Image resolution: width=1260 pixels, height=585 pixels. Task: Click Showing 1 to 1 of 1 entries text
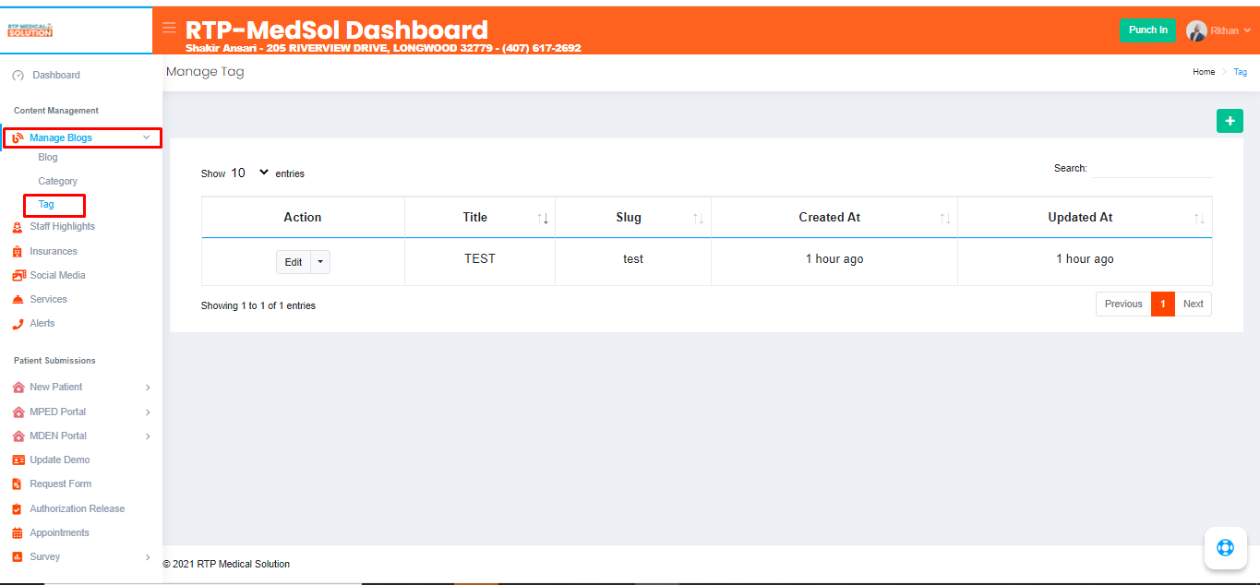point(258,305)
